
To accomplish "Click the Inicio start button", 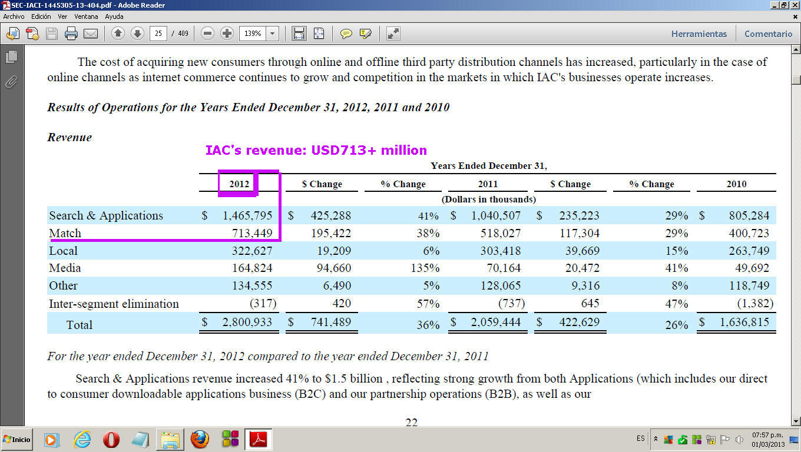I will 16,439.
